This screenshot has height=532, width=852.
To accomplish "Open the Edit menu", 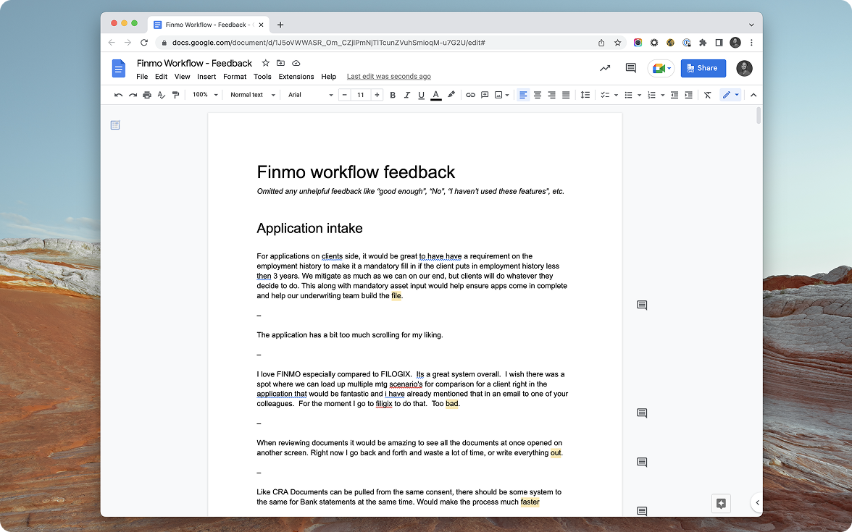I will pyautogui.click(x=161, y=77).
